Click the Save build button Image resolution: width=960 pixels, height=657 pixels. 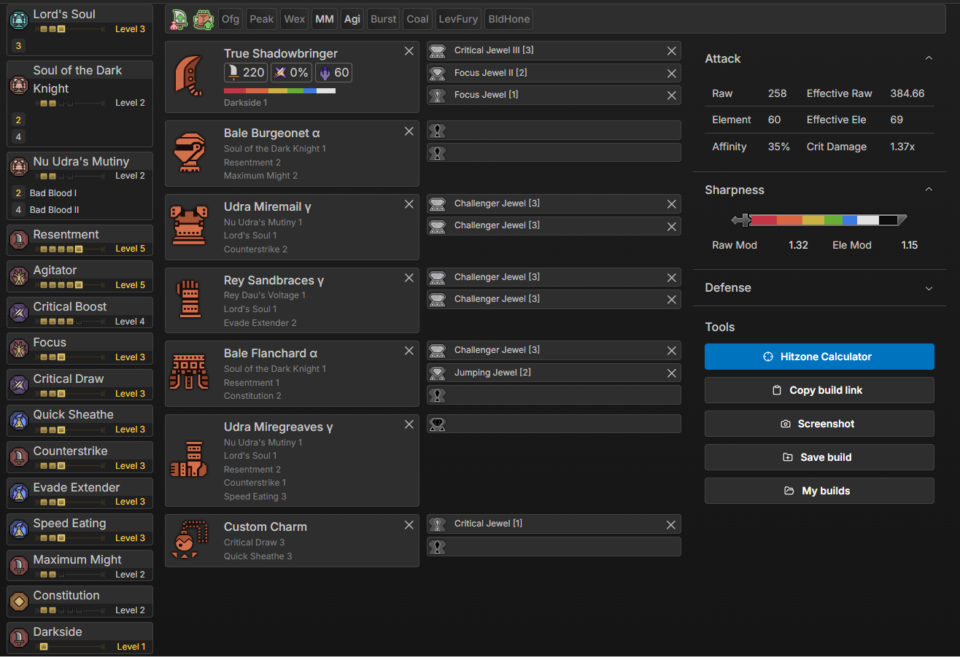coord(819,457)
